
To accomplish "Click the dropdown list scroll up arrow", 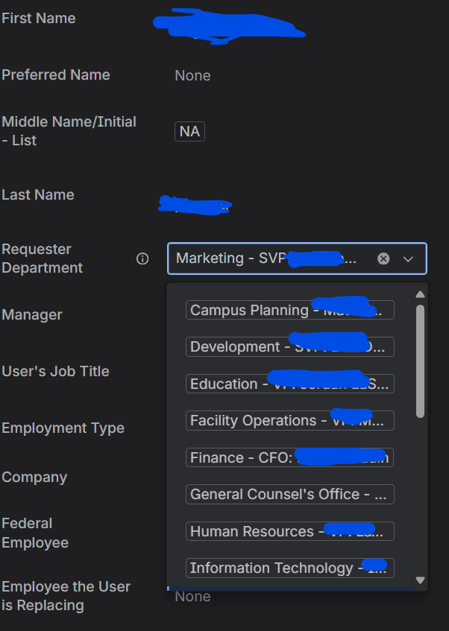I will 420,294.
